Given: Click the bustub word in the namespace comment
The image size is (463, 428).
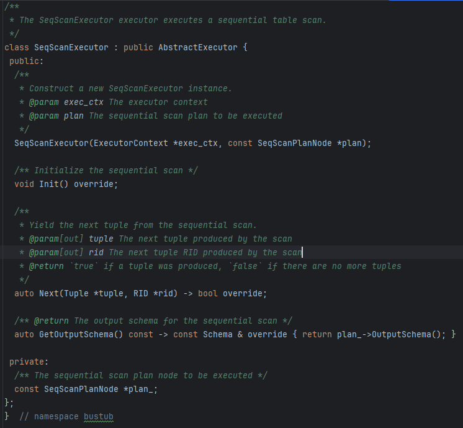Looking at the screenshot, I should point(99,416).
